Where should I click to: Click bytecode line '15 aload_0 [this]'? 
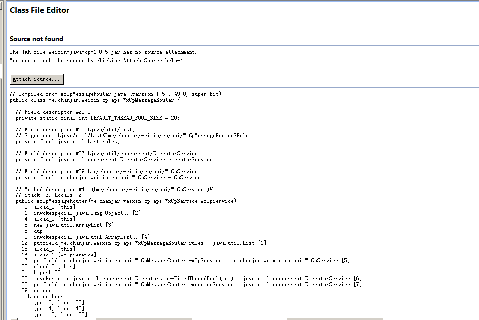click(48, 249)
